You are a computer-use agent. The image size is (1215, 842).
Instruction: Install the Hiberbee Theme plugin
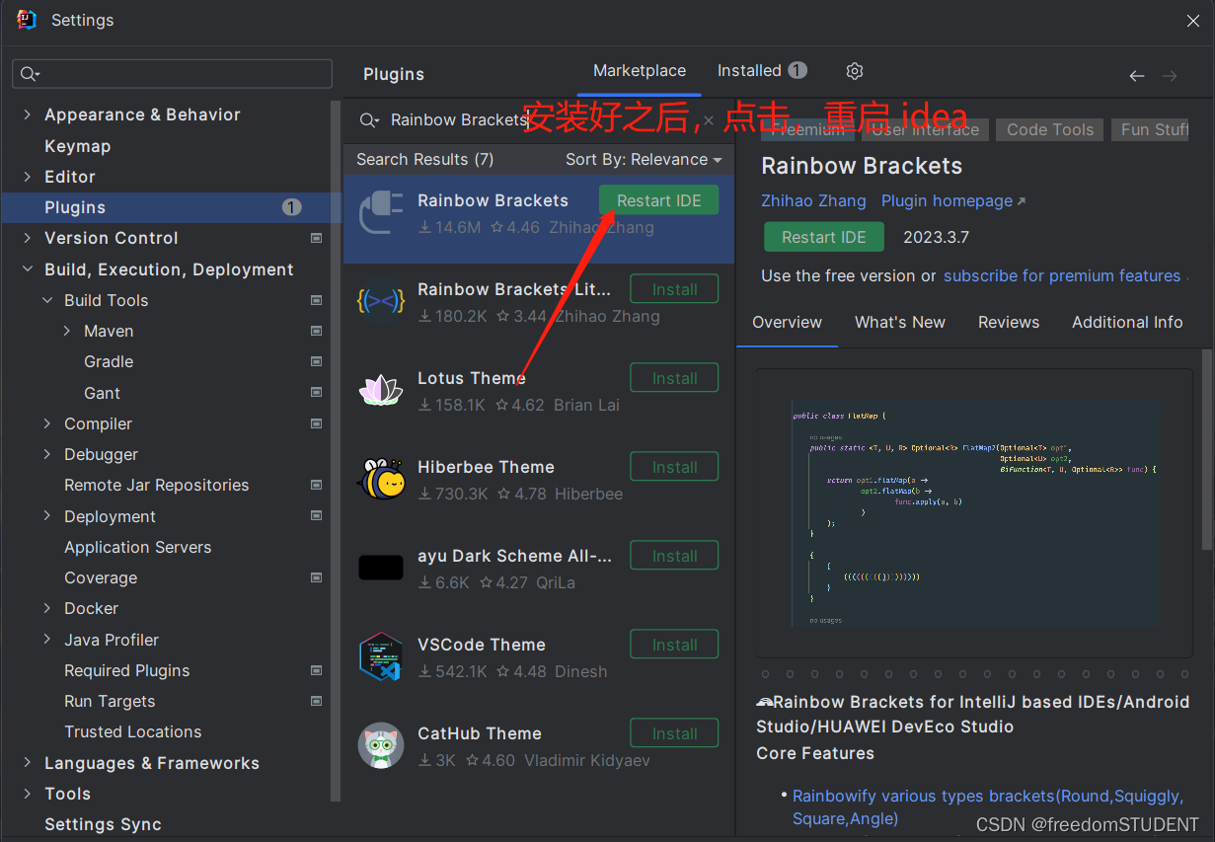[675, 467]
